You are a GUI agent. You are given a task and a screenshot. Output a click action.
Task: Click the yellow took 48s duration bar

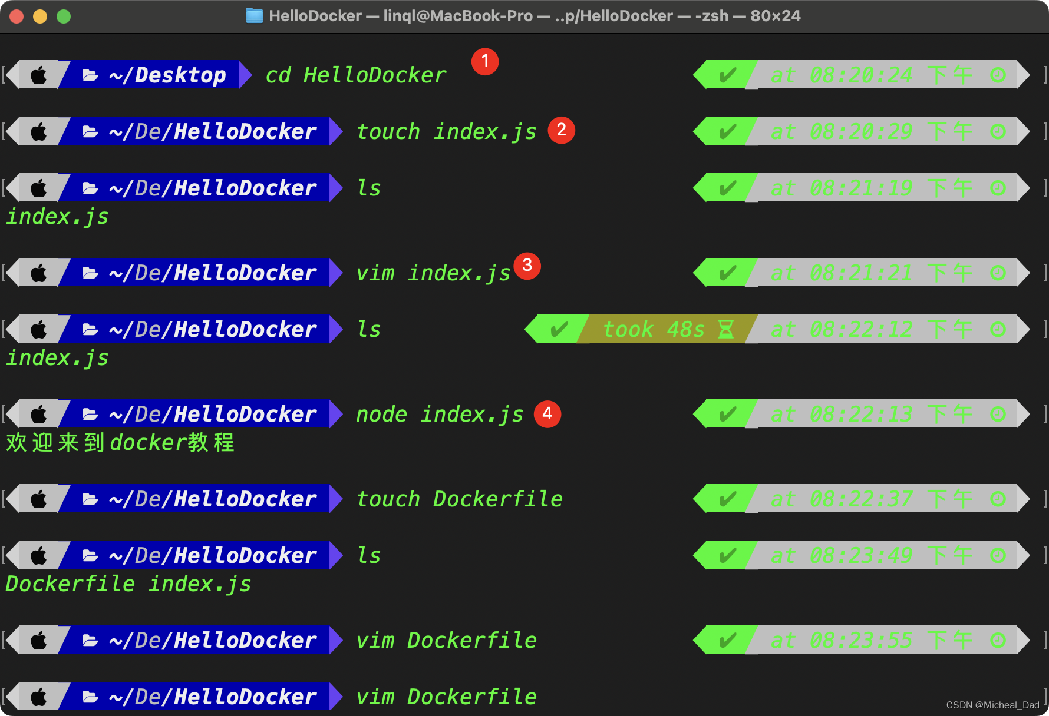654,329
